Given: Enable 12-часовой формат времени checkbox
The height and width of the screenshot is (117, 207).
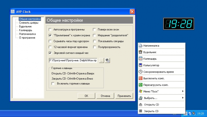Looking at the screenshot, I should pyautogui.click(x=50, y=47).
